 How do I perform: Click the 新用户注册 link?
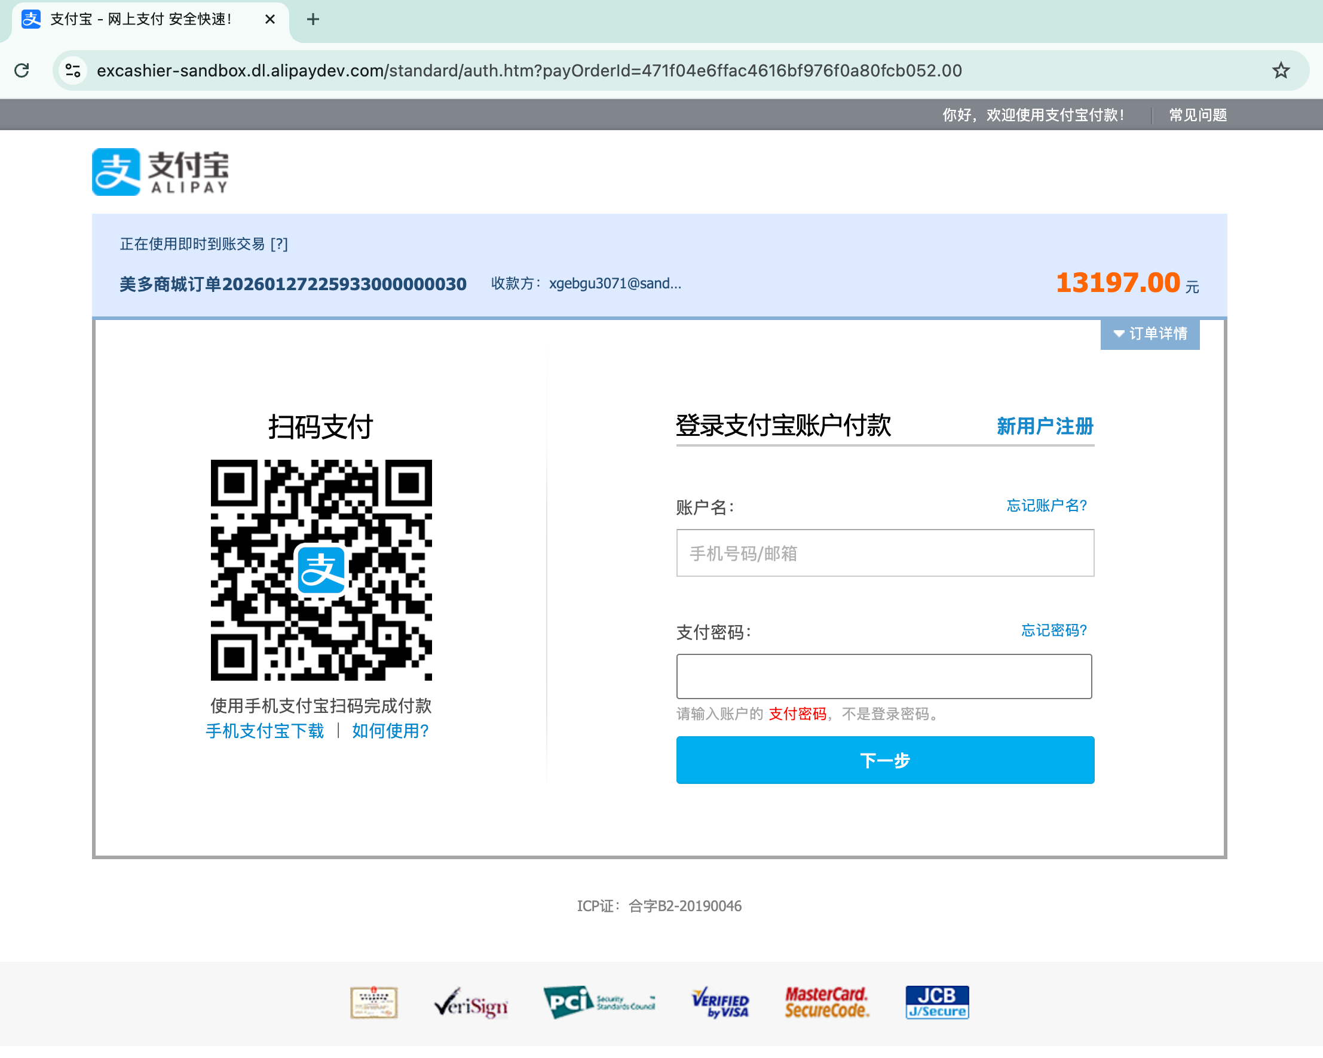click(1045, 426)
